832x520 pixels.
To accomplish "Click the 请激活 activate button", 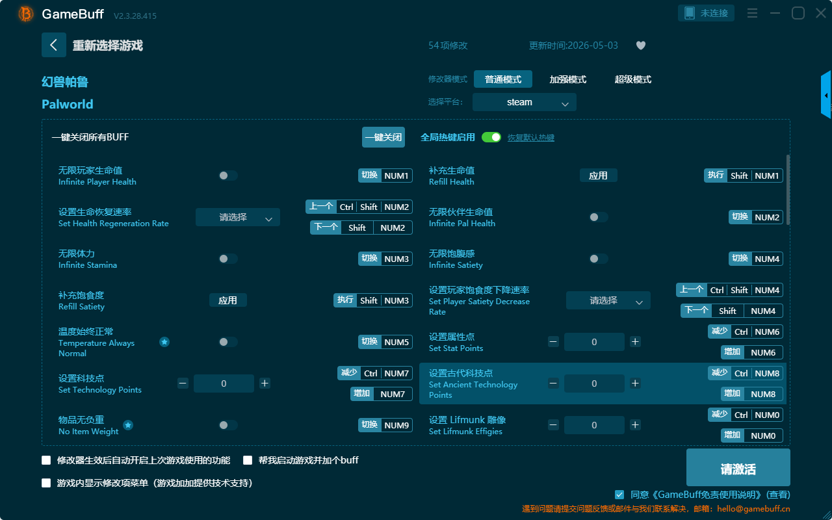I will (x=738, y=467).
